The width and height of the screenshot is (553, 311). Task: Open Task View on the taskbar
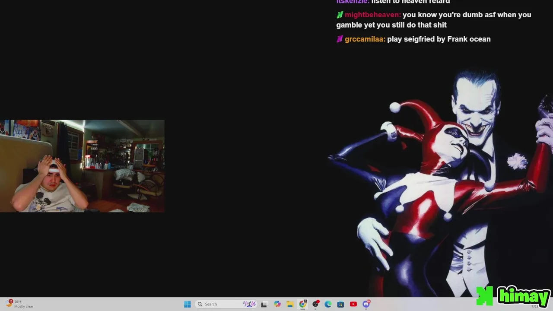[264, 304]
